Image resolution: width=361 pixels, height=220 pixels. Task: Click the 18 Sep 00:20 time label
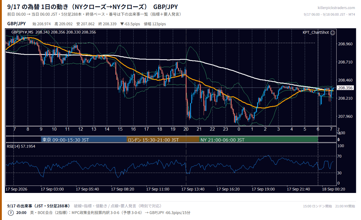point(334,189)
